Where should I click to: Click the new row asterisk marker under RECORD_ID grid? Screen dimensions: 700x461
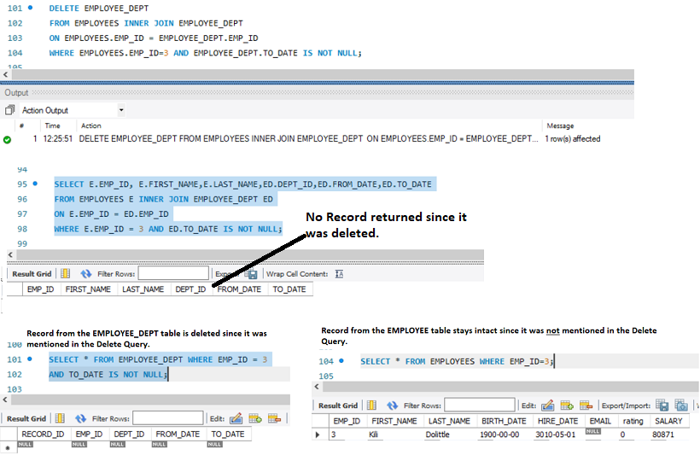tap(8, 447)
